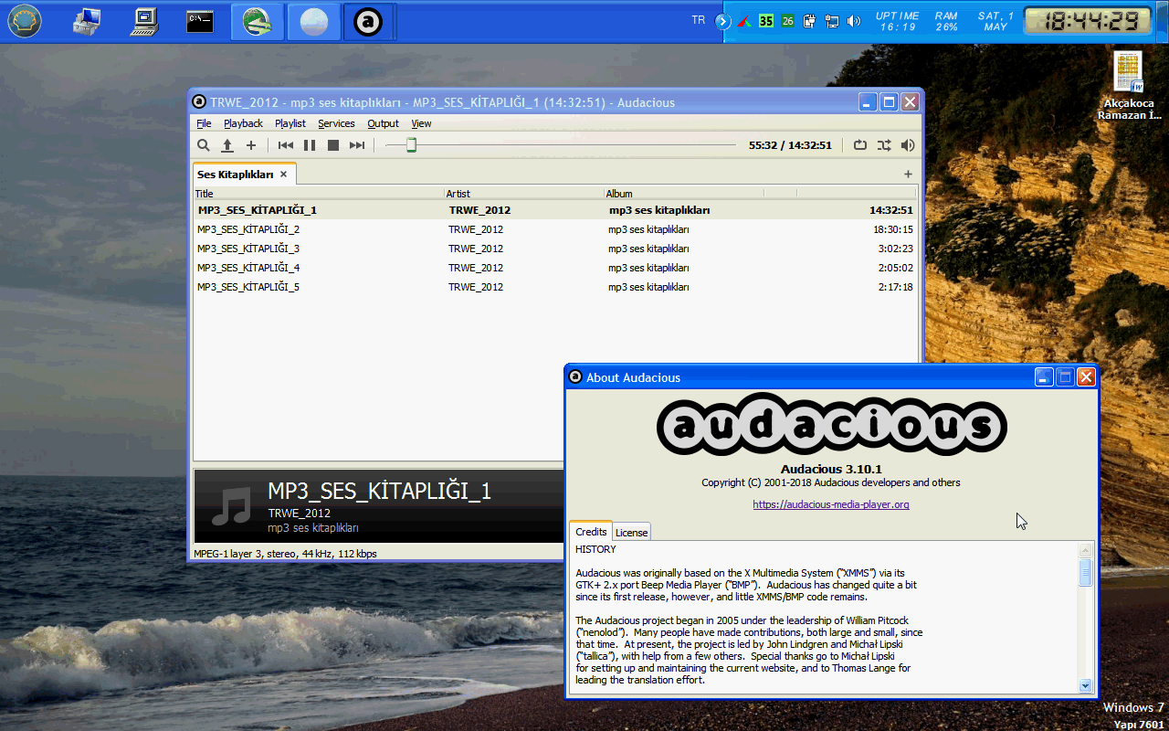Click the TR language indicator
The width and height of the screenshot is (1169, 731).
699,20
